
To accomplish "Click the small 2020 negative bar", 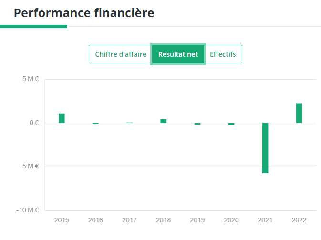I will pyautogui.click(x=231, y=124).
